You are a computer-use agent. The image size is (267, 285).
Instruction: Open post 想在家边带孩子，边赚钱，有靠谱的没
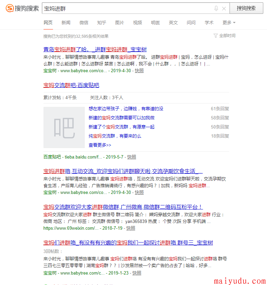(126, 109)
